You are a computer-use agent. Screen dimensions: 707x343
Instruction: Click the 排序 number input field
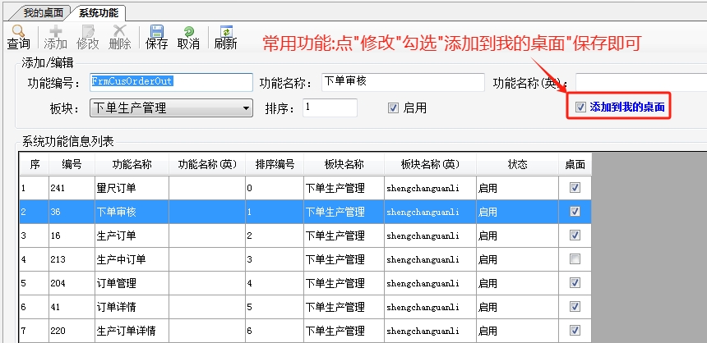tap(329, 107)
